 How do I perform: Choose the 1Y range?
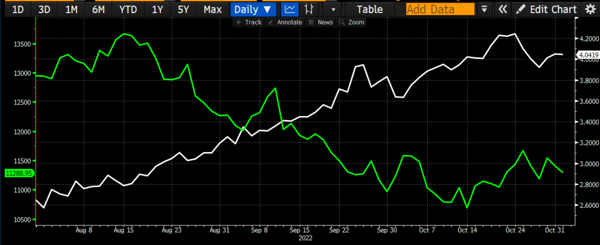(157, 10)
